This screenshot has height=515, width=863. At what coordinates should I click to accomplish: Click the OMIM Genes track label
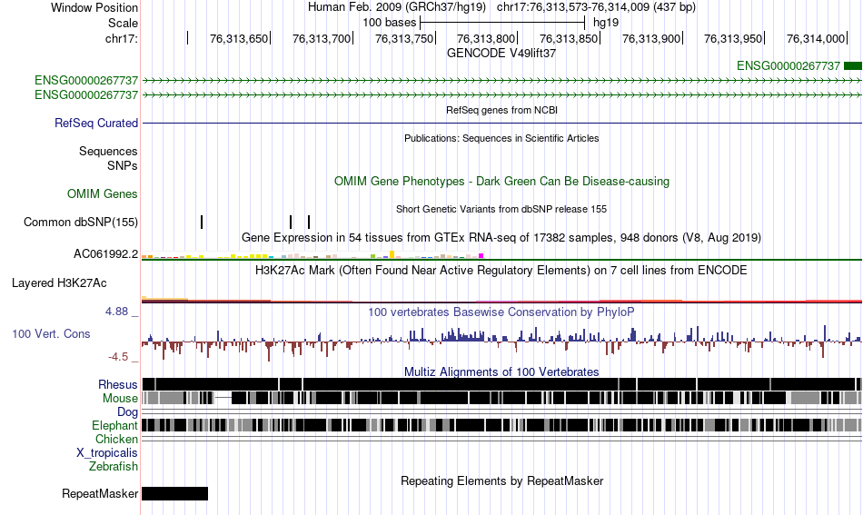click(103, 193)
